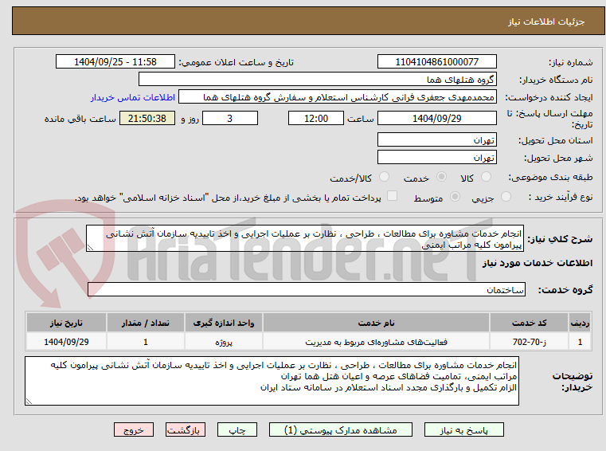Click the توضیحات خریدار text area
The height and width of the screenshot is (451, 606).
pyautogui.click(x=272, y=381)
